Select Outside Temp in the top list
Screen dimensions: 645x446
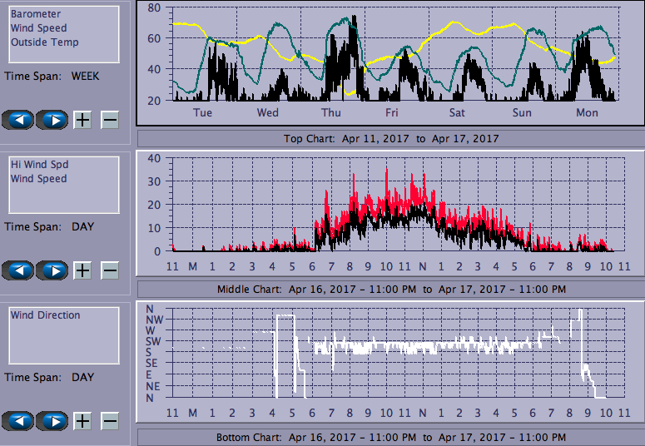click(x=45, y=42)
